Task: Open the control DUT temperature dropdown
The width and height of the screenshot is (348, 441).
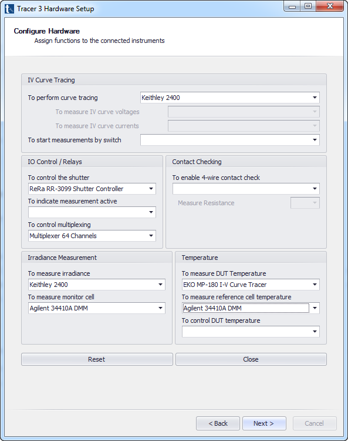Action: point(251,332)
